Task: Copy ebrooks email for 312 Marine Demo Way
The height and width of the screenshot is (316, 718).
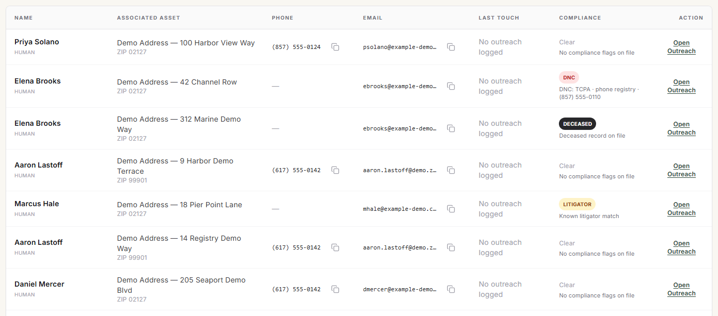Action: (451, 128)
